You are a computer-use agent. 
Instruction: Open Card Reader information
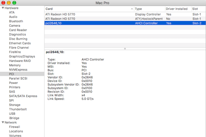click(x=18, y=30)
